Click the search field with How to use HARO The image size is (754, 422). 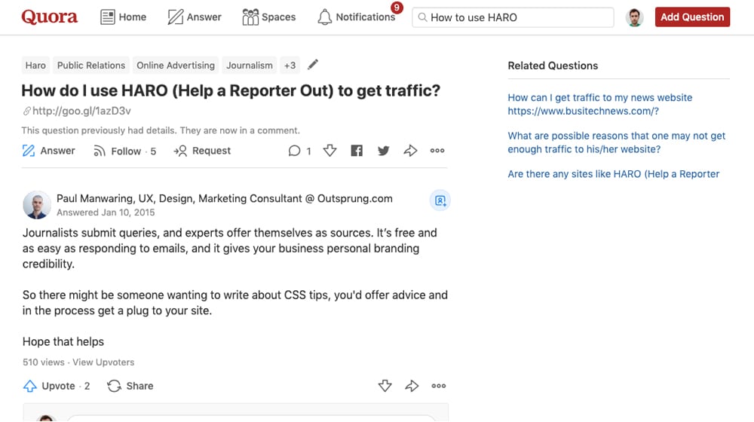pyautogui.click(x=513, y=17)
